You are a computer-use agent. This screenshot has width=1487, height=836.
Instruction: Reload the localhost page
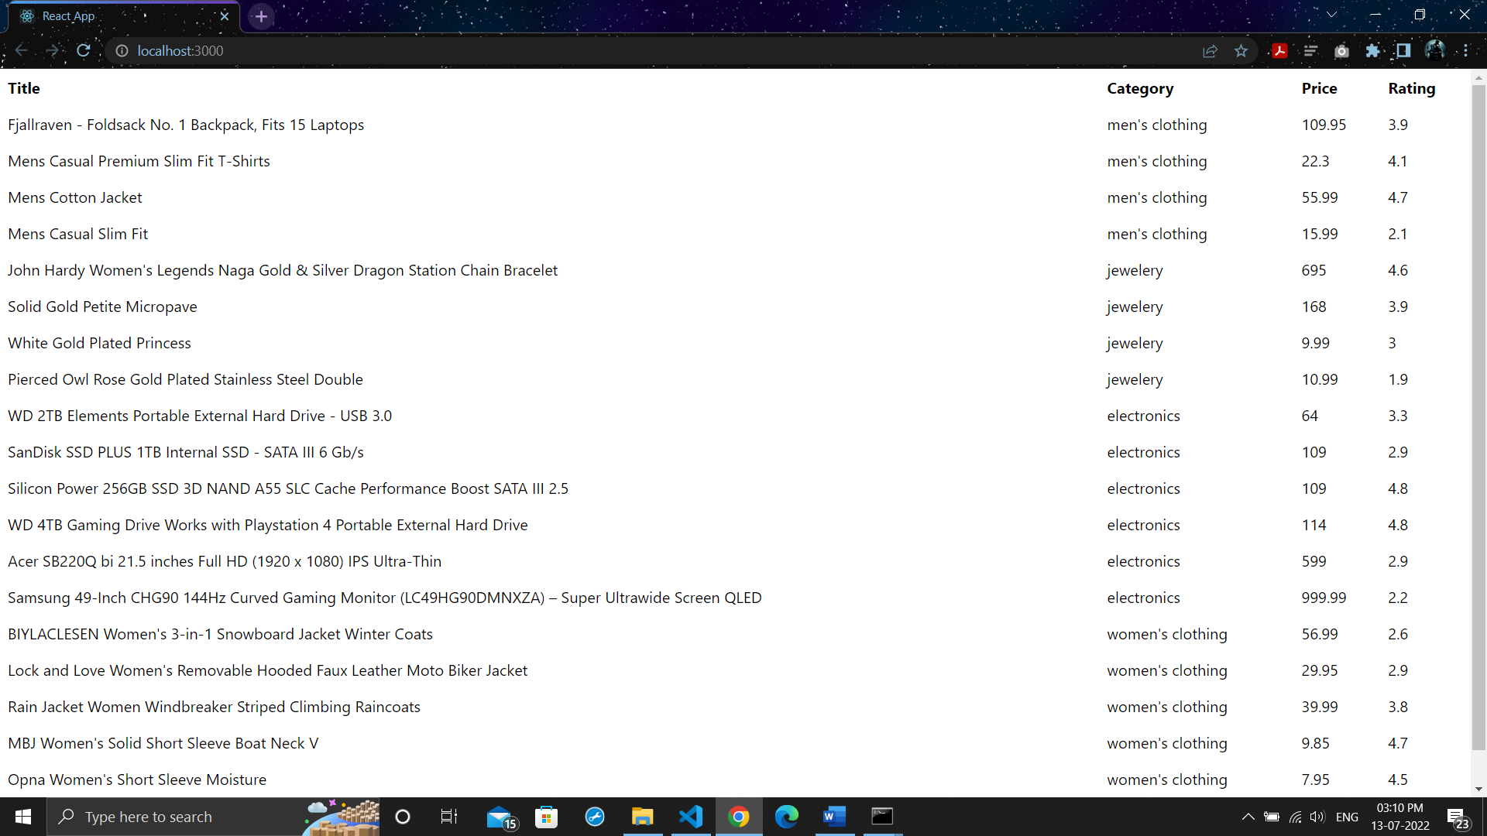click(x=84, y=50)
